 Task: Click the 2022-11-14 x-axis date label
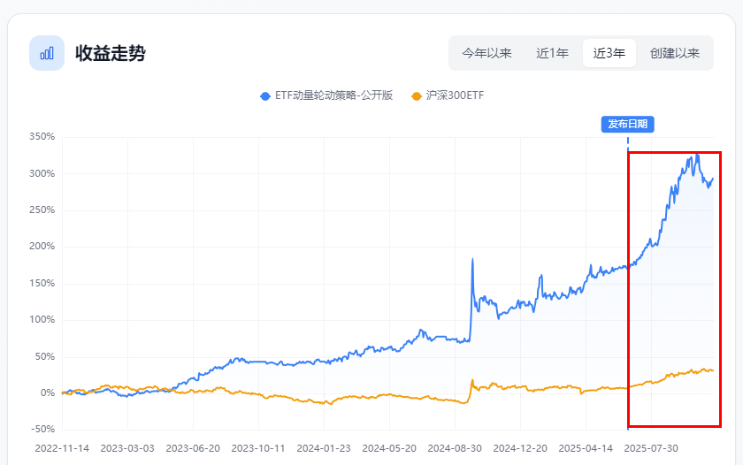tap(63, 448)
